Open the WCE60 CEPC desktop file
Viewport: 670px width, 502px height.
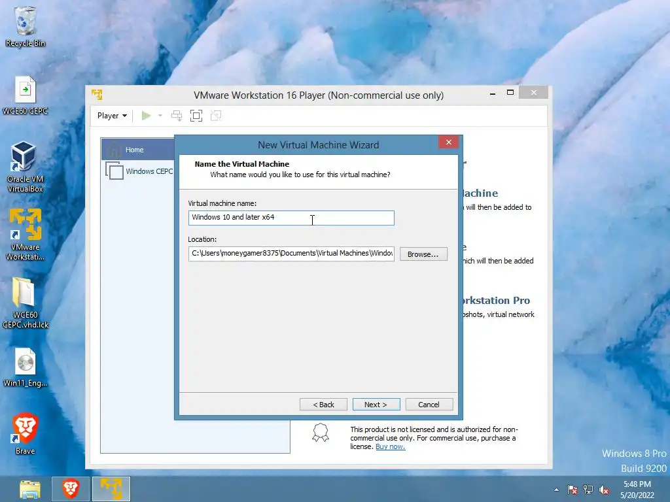point(26,95)
